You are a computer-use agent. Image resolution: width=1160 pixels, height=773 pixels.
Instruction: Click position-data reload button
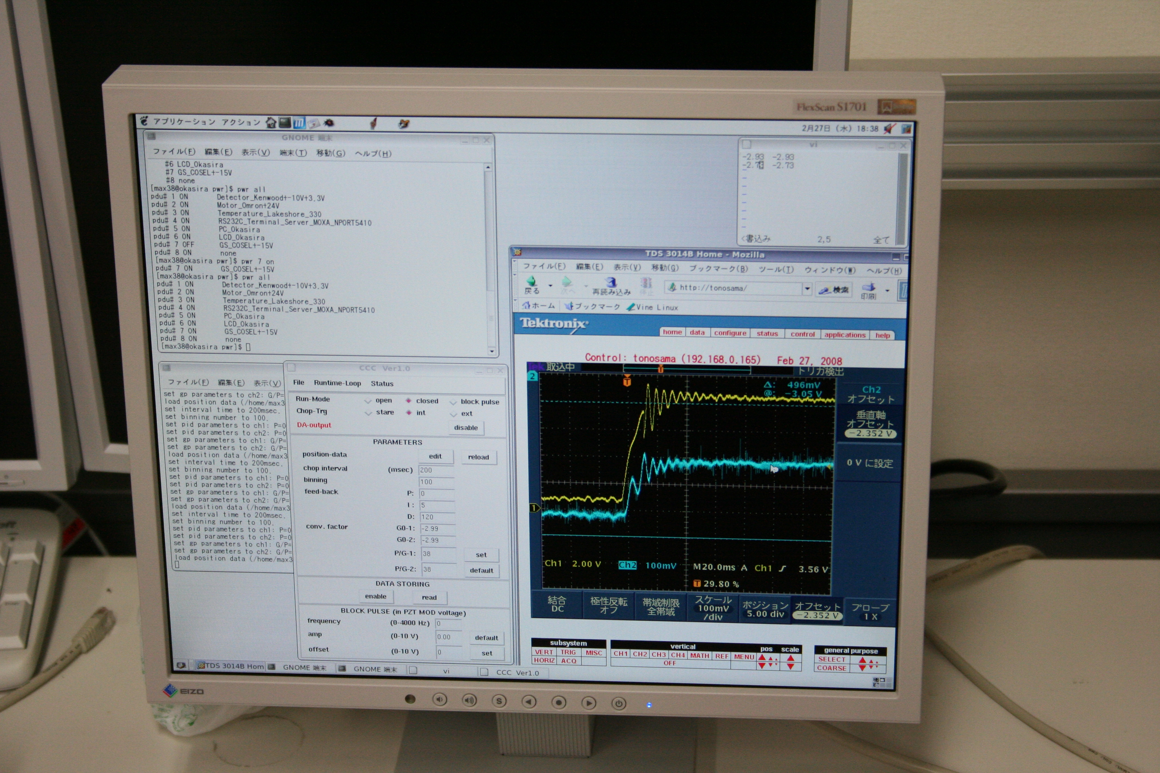[478, 457]
